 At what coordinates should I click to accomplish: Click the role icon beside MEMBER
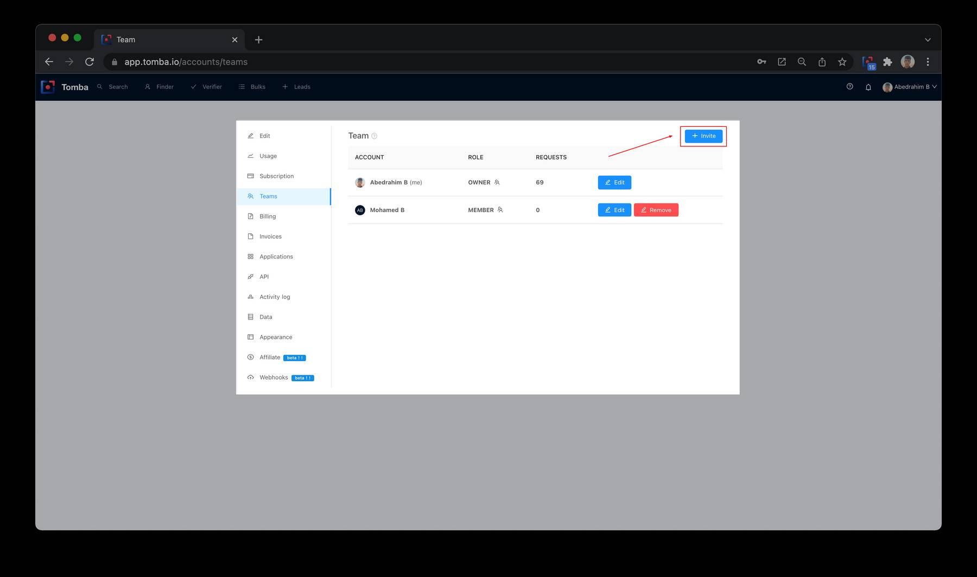coord(500,210)
